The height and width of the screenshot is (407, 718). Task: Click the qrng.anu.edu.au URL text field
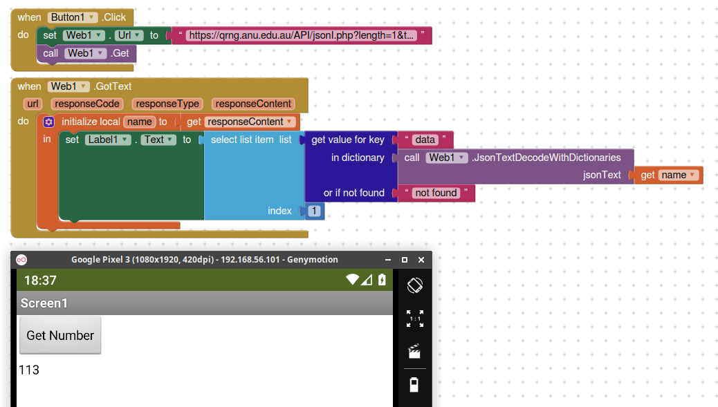302,35
